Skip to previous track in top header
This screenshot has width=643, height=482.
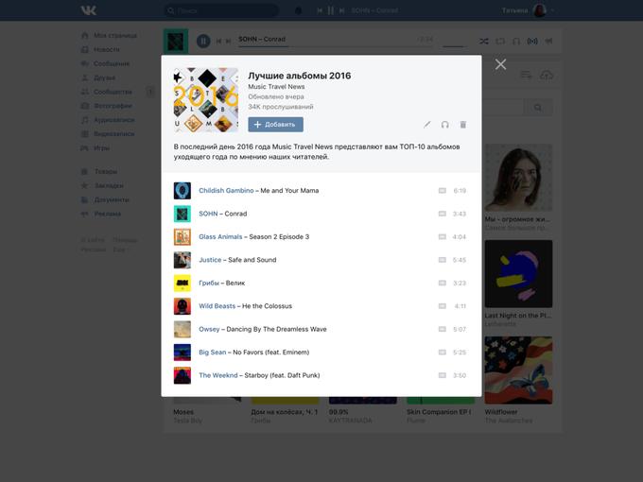pyautogui.click(x=320, y=10)
